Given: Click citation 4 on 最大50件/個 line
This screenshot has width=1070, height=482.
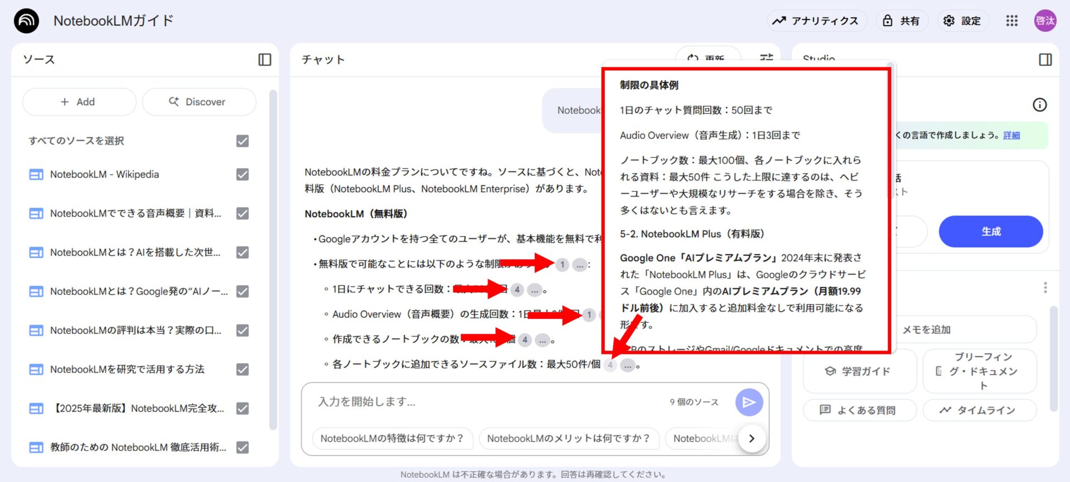Looking at the screenshot, I should click(610, 366).
